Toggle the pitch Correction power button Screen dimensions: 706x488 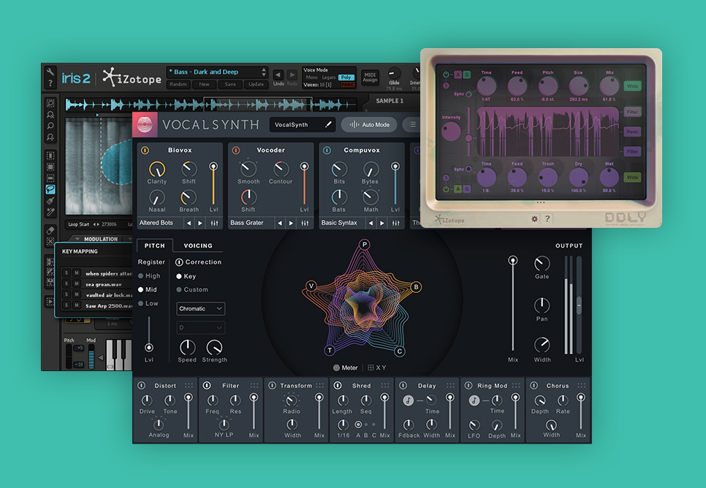tap(179, 262)
